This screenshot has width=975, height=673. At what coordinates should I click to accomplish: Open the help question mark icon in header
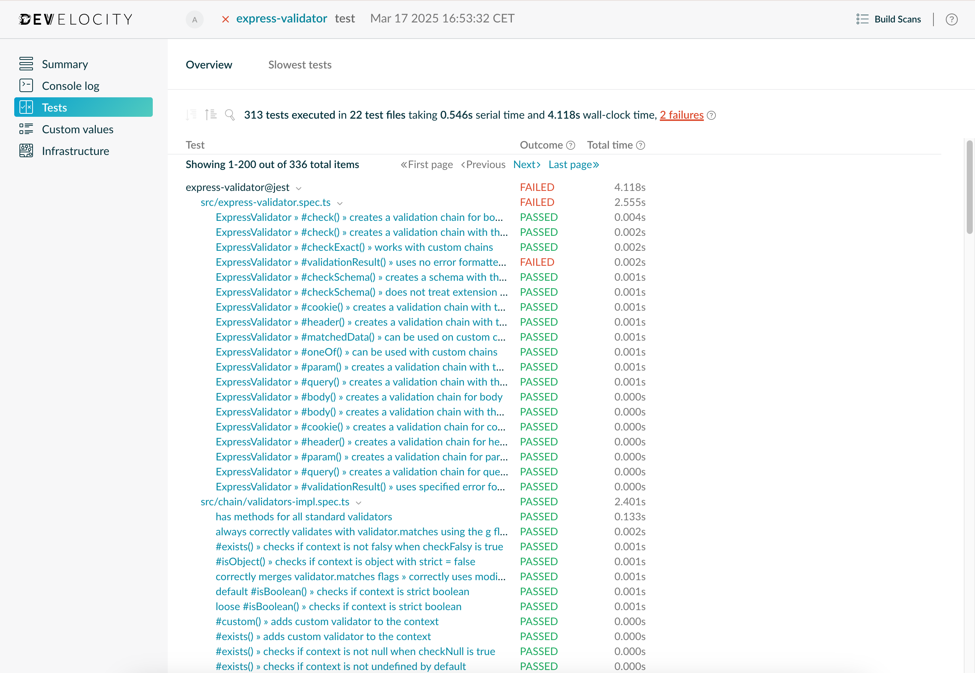(951, 19)
